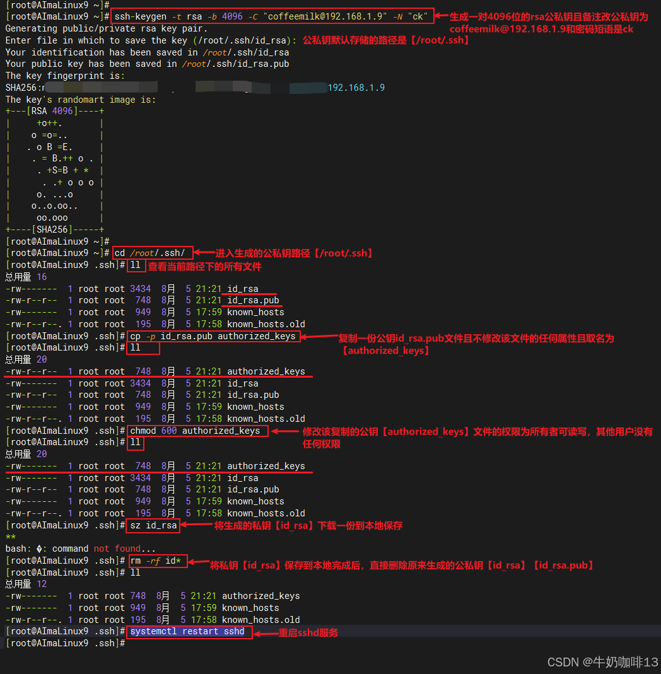The image size is (661, 674).
Task: Click known_hosts filename under '总用量 12' listing
Action: (x=250, y=608)
